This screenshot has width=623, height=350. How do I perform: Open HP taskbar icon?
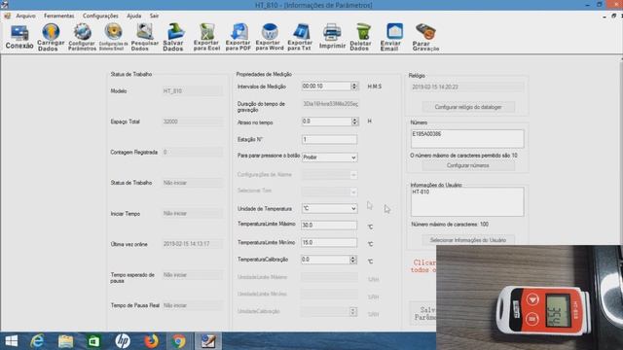tap(123, 341)
